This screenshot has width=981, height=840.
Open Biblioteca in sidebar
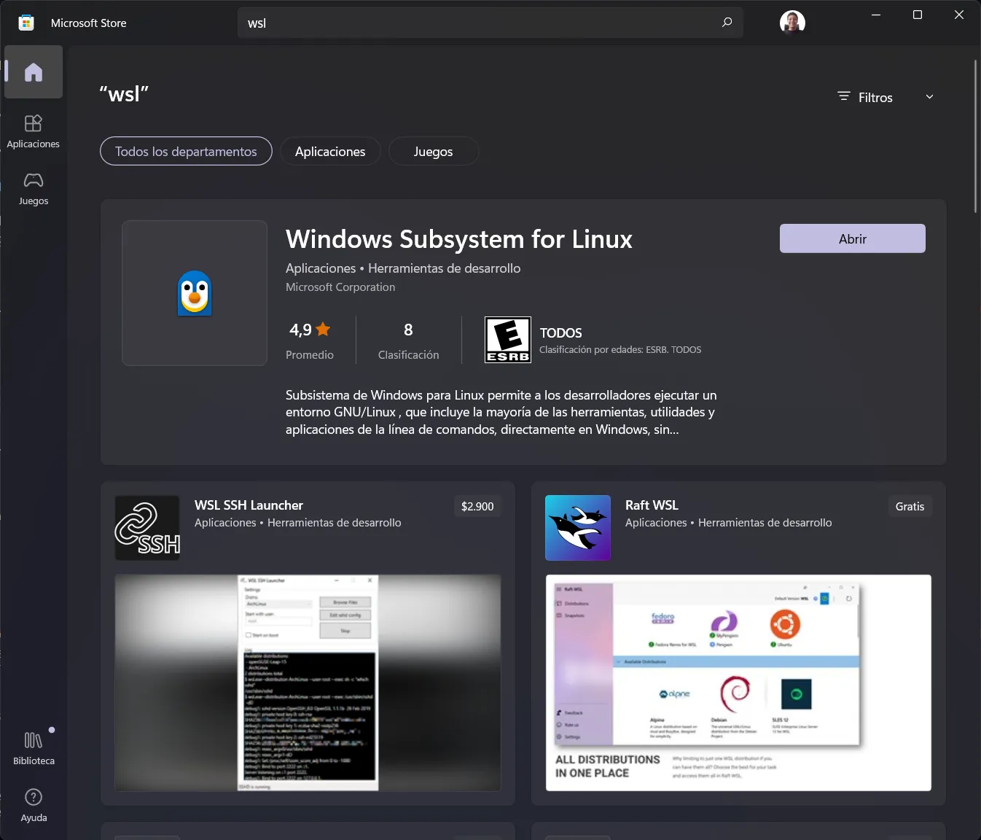[34, 749]
